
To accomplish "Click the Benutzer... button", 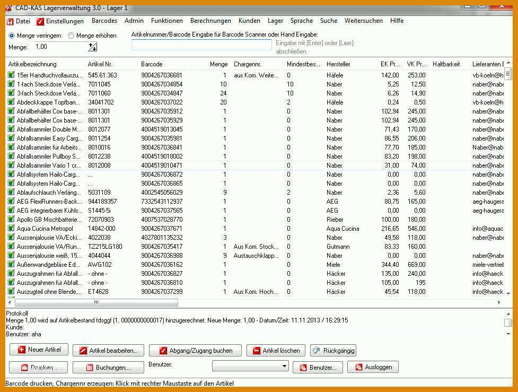I will (318, 368).
